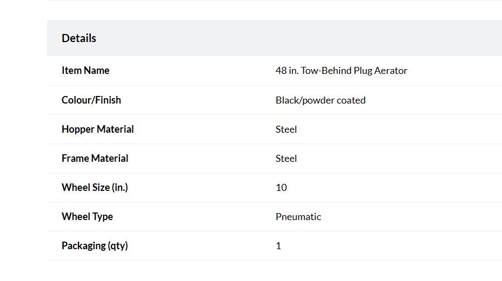The image size is (502, 281).
Task: Click the 48 in. Tow-Behind Plug Aerator text
Action: tap(342, 70)
